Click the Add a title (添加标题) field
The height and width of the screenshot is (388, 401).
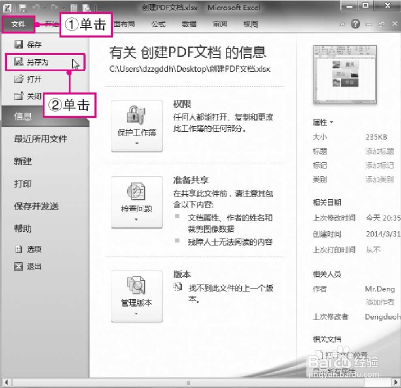click(x=379, y=151)
